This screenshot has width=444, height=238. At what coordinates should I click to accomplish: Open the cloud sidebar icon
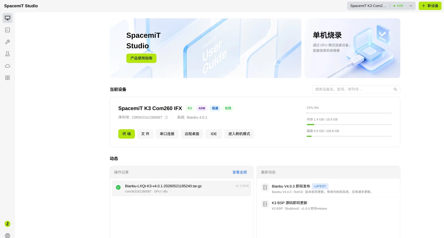click(7, 66)
